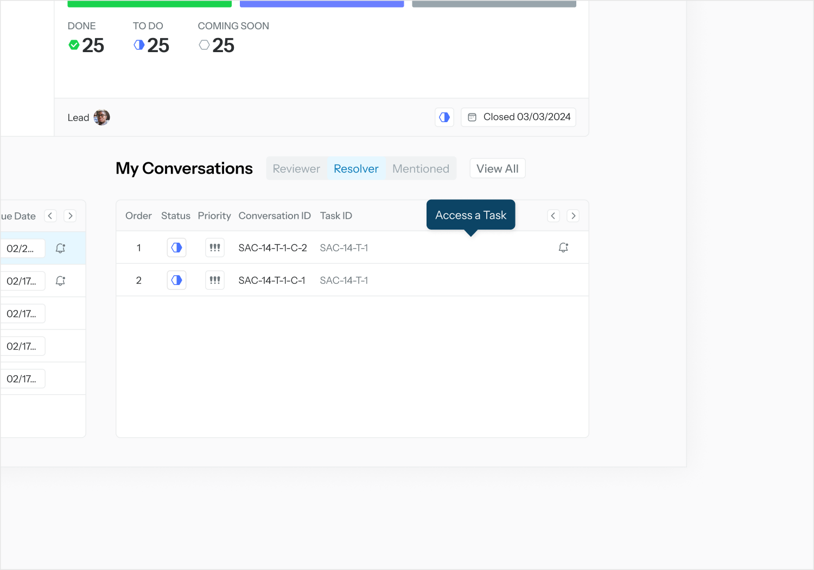
Task: Click priority icon for SAC-14-T-1-C-2
Action: pos(215,248)
